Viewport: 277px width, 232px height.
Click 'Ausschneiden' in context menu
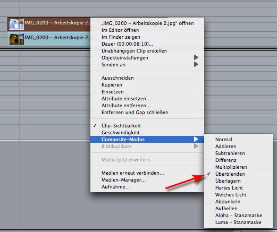147,78
